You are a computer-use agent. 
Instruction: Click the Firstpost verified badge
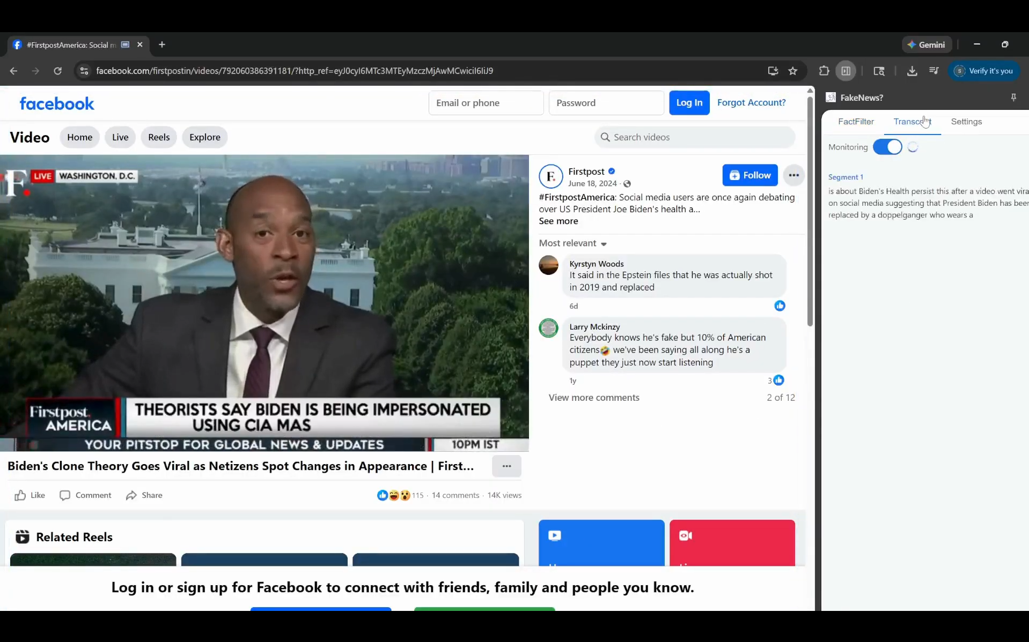click(612, 171)
